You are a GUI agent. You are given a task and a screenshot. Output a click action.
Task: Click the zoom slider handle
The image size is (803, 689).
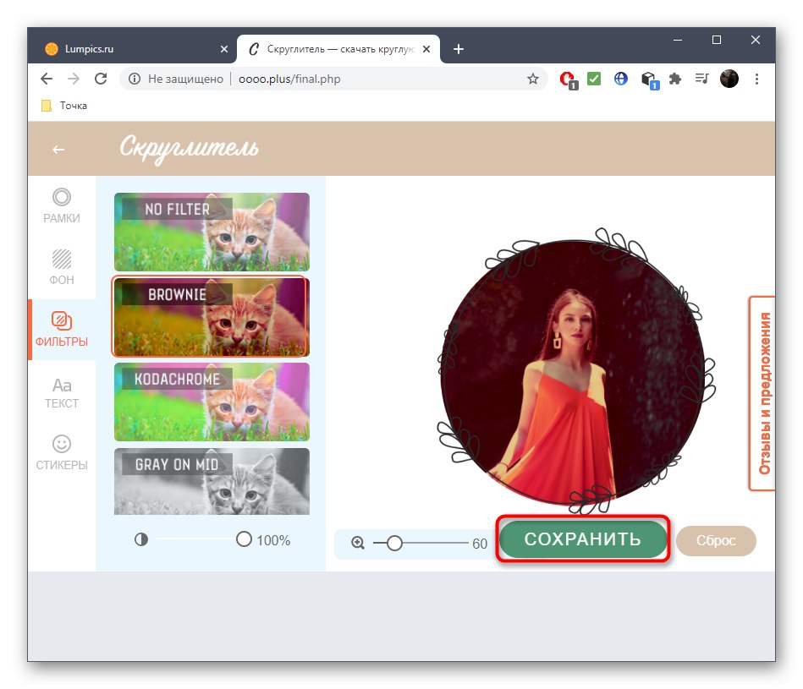[394, 543]
